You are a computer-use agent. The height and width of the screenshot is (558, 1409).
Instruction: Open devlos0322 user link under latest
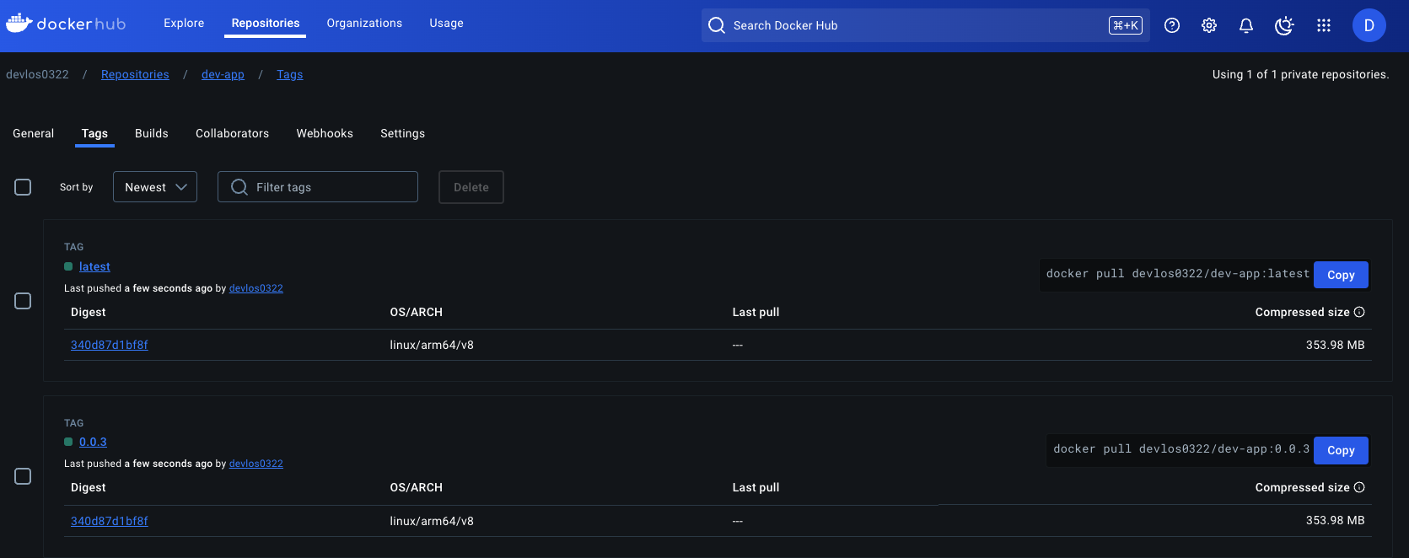[x=256, y=288]
